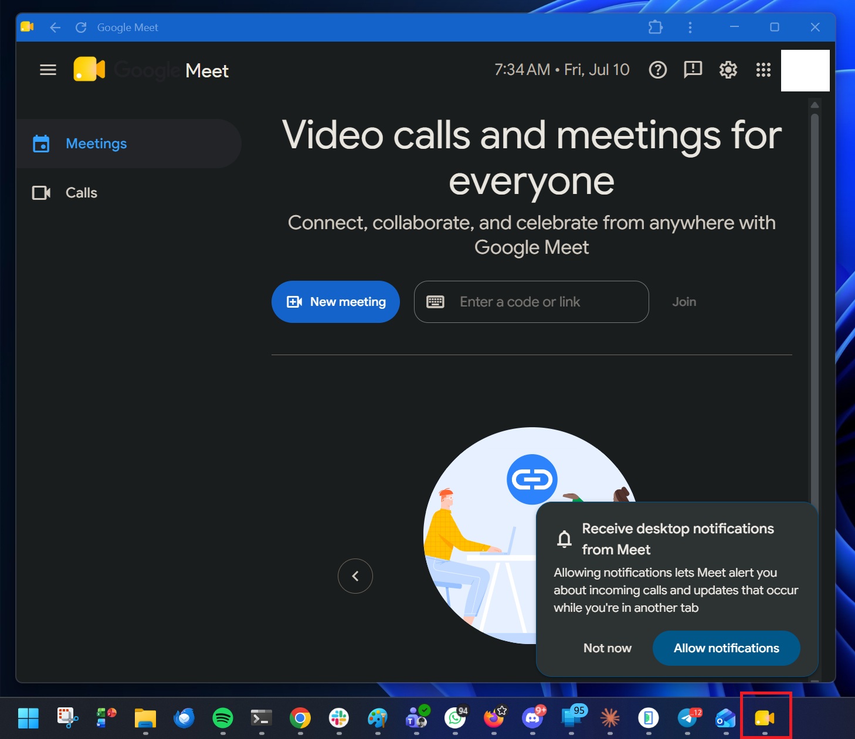855x739 pixels.
Task: Open Google Chrome from taskbar
Action: [300, 718]
